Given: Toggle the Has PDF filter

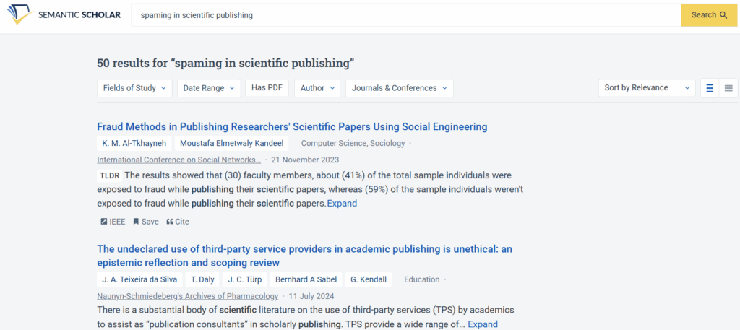Looking at the screenshot, I should [x=267, y=88].
